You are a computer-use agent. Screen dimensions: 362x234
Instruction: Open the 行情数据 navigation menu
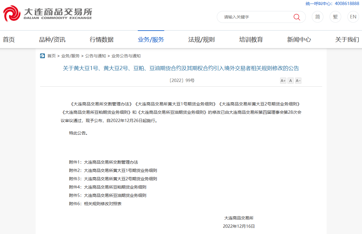click(102, 39)
